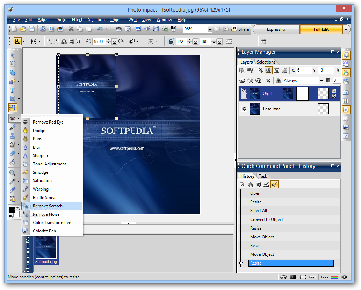Open the Adjust menu
This screenshot has height=290, width=361.
[44, 20]
